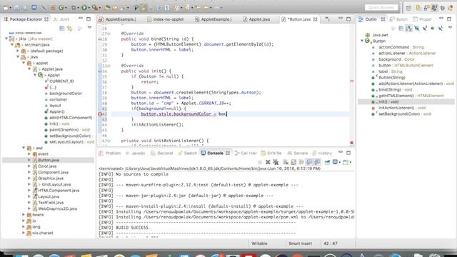Screen dimensions: 457x257
Task: Click the New Java Class green C icon
Action: tap(61, 8)
